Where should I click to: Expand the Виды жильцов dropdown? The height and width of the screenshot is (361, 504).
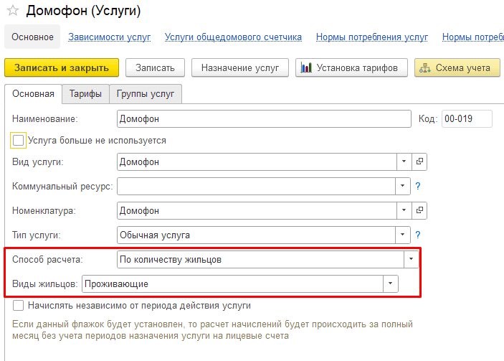pos(390,283)
